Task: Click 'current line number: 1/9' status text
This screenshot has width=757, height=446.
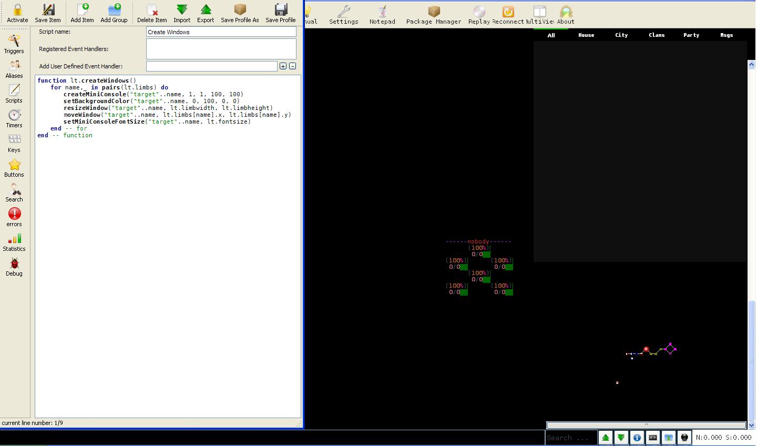Action: (32, 423)
